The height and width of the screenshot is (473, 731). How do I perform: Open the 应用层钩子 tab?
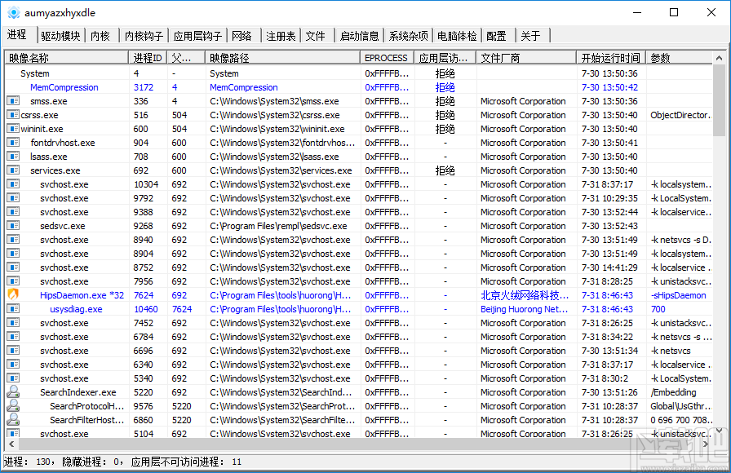(x=197, y=36)
